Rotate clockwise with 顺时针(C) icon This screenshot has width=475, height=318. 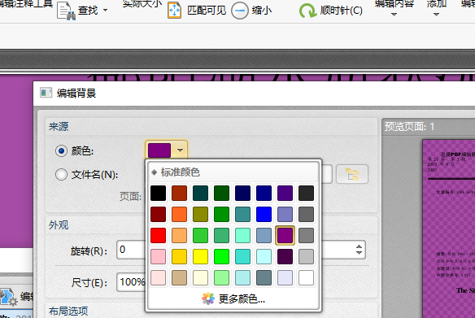coord(307,11)
